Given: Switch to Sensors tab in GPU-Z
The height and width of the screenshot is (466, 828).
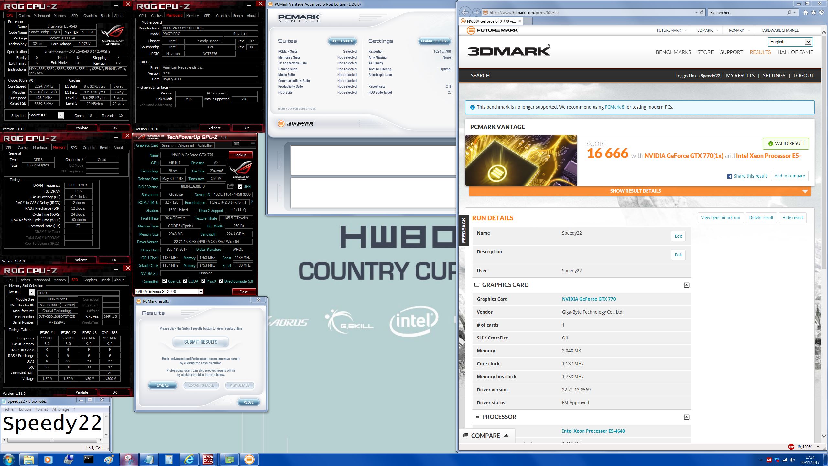Looking at the screenshot, I should [x=168, y=146].
